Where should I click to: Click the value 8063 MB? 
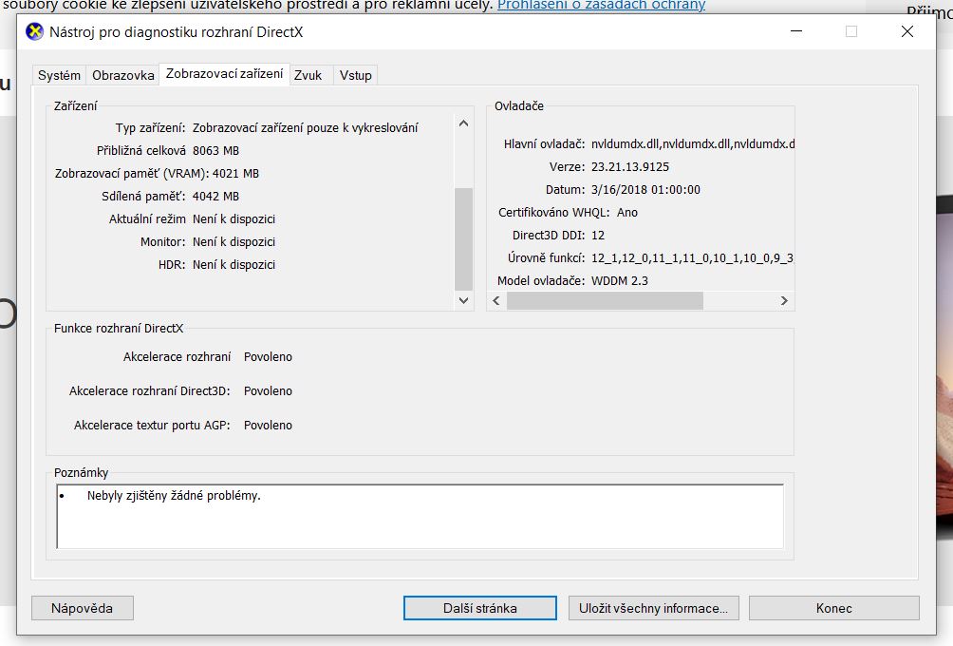click(215, 150)
